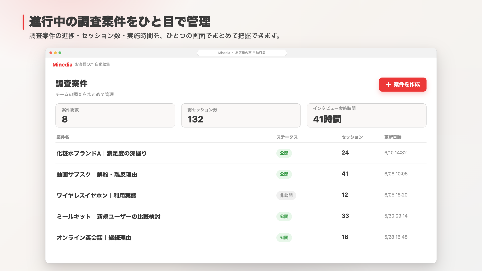The width and height of the screenshot is (482, 271).
Task: Click the yellow minimize window dot
Action: pyautogui.click(x=55, y=53)
